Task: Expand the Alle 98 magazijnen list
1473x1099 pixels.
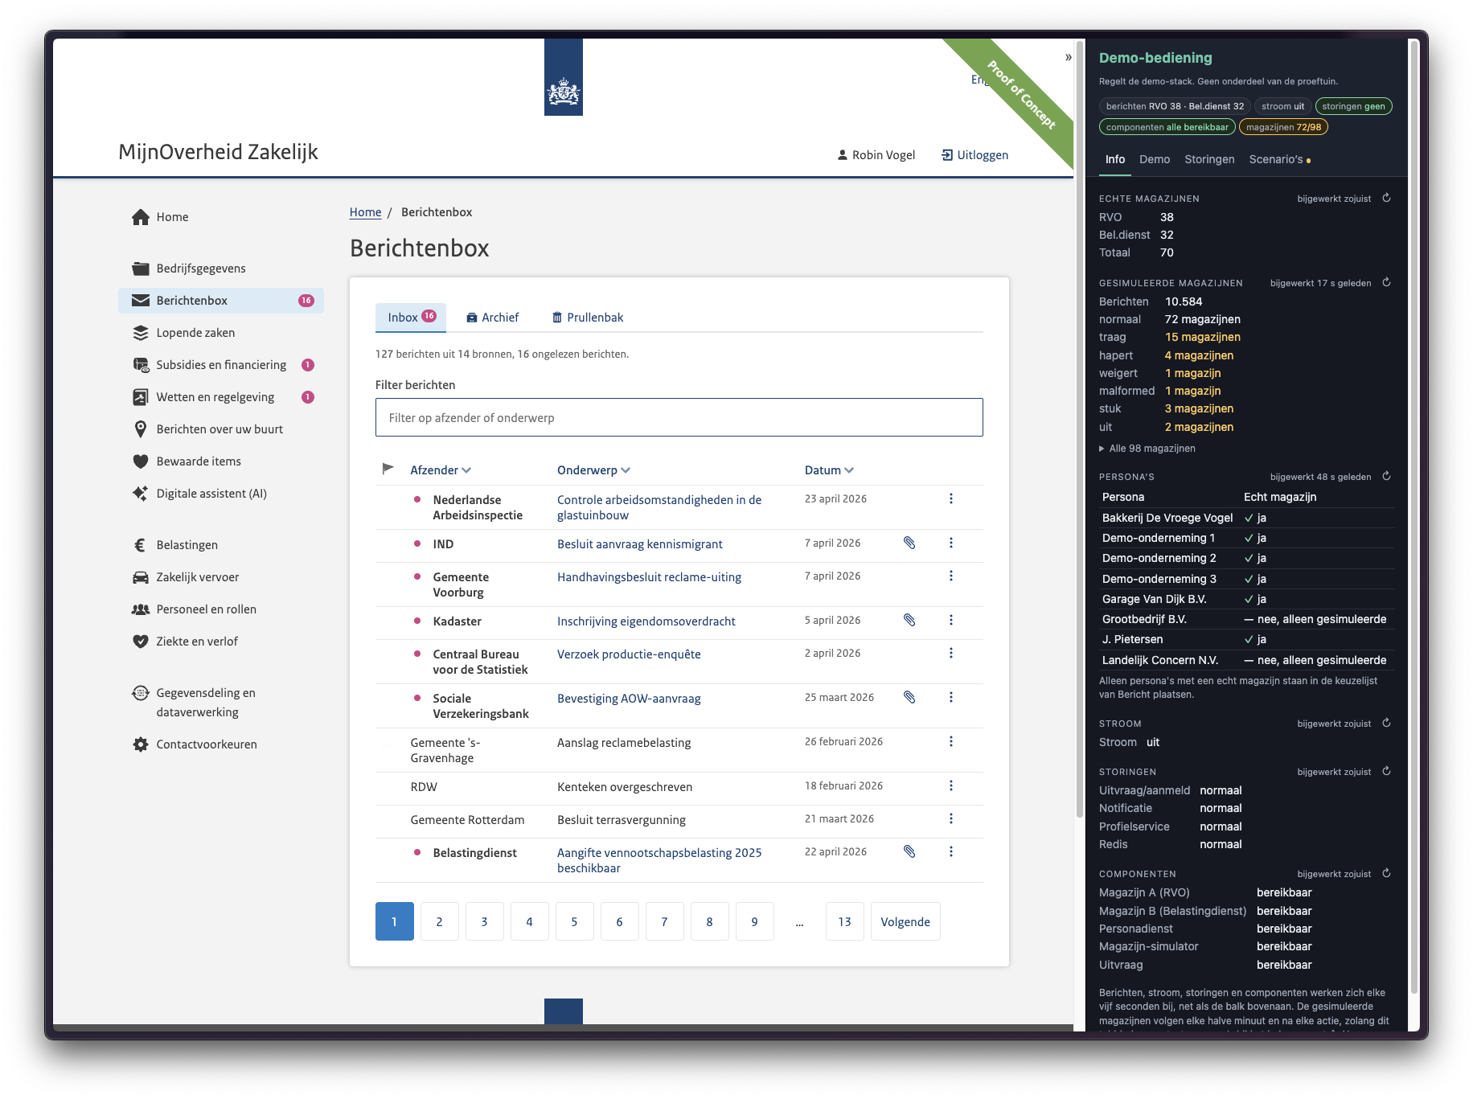Action: tap(1147, 449)
